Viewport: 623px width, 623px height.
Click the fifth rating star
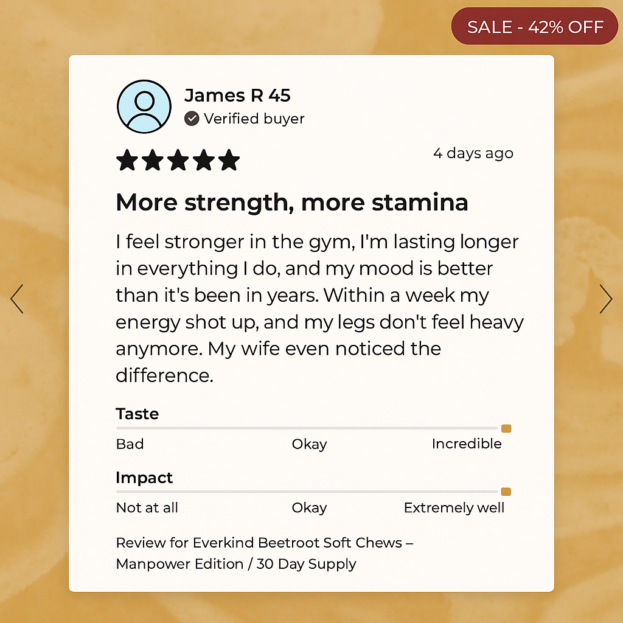pyautogui.click(x=229, y=161)
